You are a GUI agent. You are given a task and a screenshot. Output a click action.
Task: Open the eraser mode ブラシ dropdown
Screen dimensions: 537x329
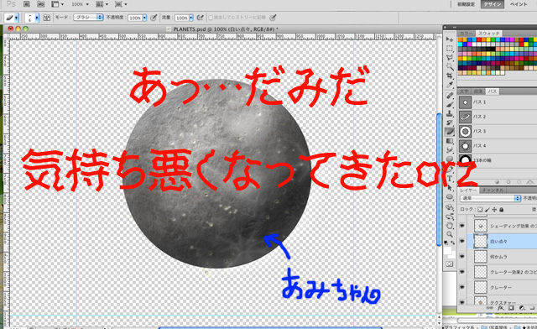88,17
